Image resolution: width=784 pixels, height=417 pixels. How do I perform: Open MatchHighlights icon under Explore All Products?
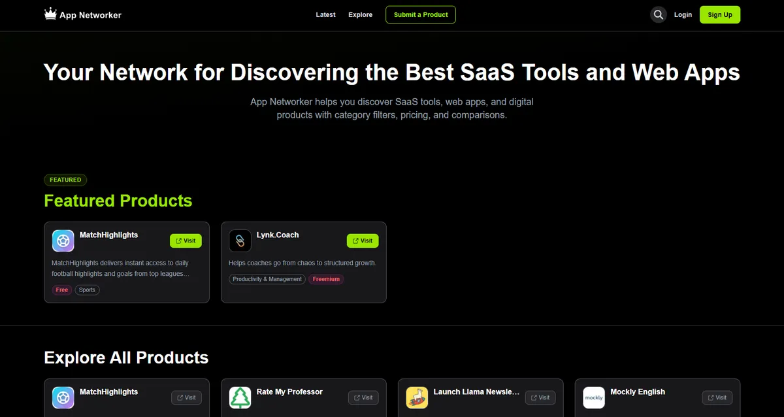[x=63, y=397]
